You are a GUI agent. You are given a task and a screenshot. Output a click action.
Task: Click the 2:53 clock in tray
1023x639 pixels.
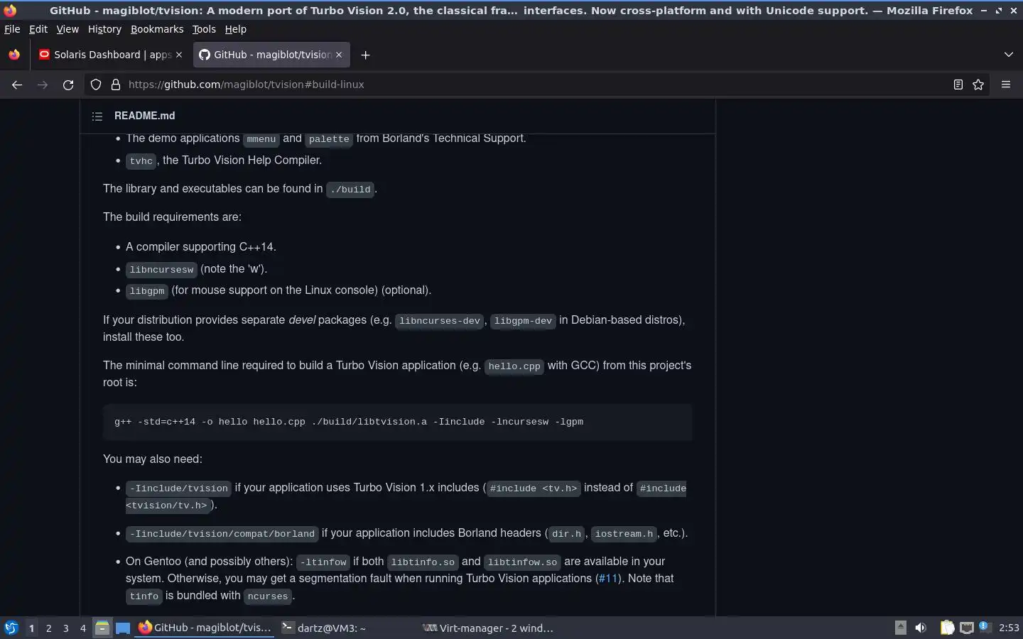click(1009, 628)
